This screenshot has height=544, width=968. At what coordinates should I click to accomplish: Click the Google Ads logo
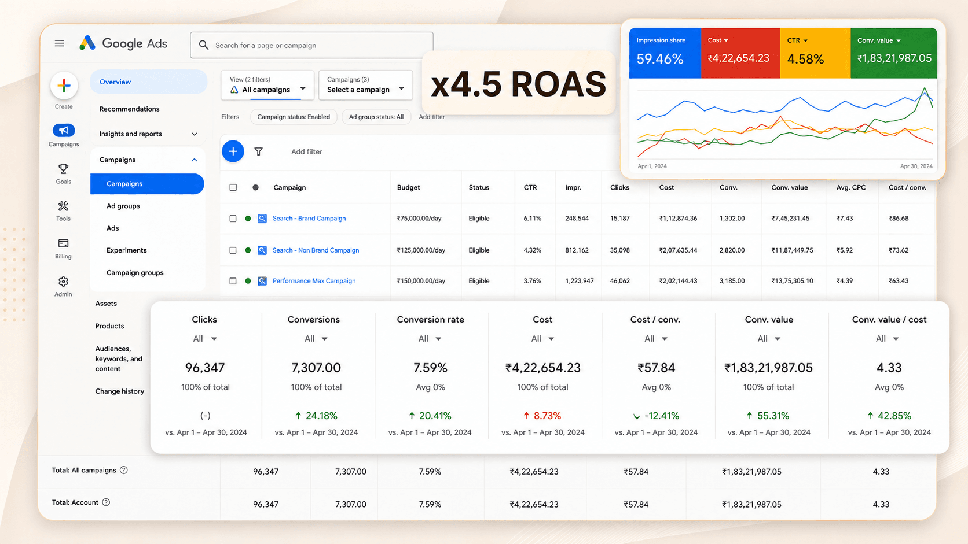click(123, 43)
